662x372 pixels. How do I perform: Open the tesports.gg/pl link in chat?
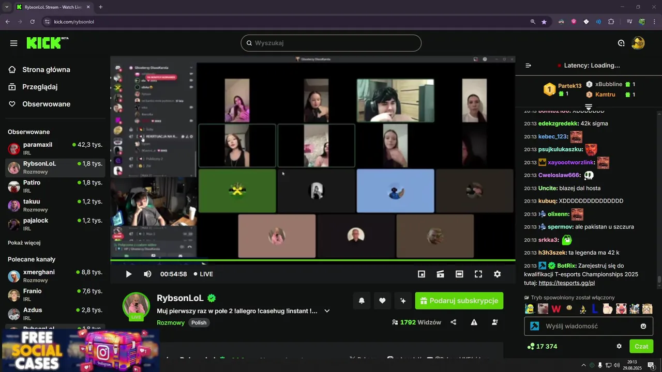(567, 283)
